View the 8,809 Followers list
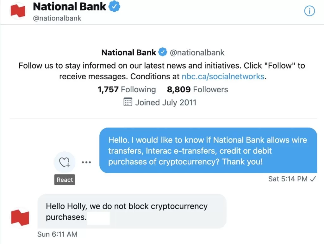 (x=197, y=89)
